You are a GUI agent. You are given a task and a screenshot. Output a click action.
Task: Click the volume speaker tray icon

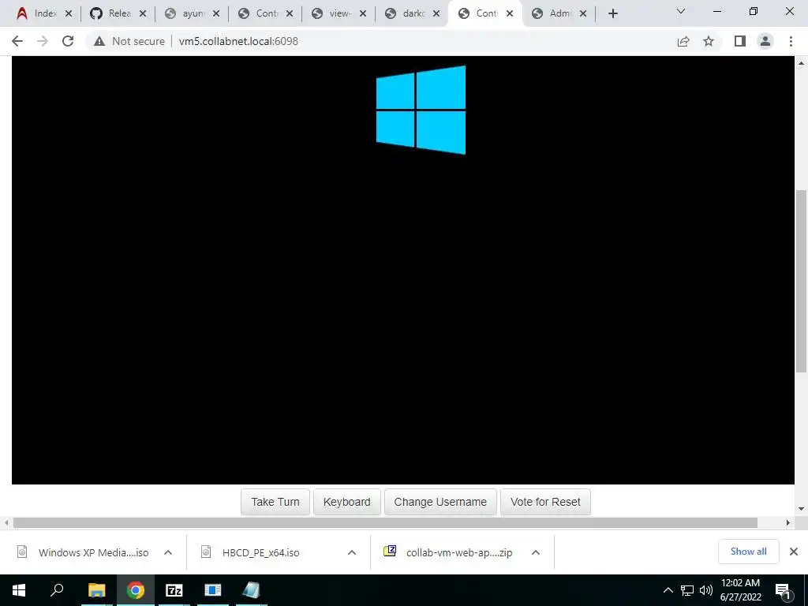click(x=706, y=590)
